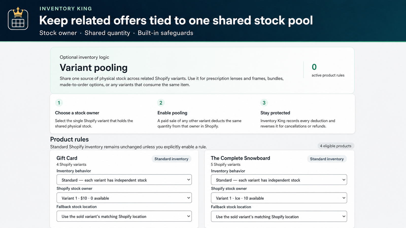The height and width of the screenshot is (228, 406).
Task: Select Snowboard stock owner Variant 1 Ice dropdown
Action: point(279,198)
